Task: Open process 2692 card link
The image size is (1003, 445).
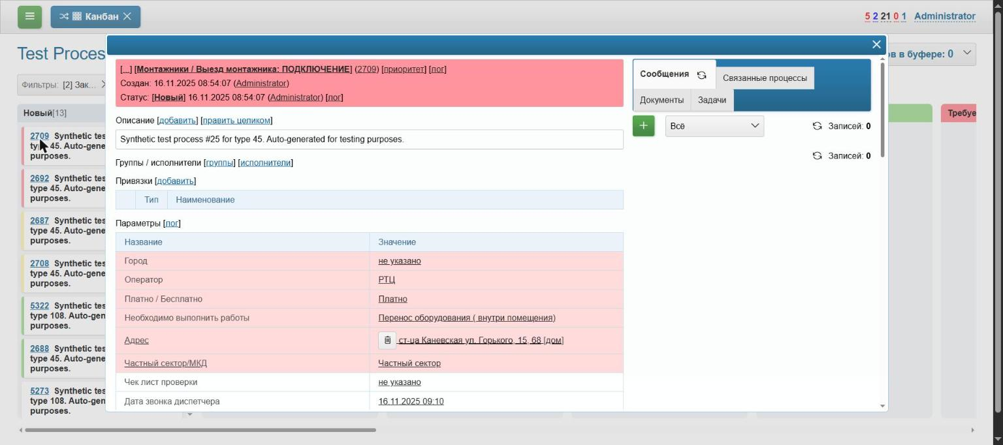Action: click(x=39, y=178)
